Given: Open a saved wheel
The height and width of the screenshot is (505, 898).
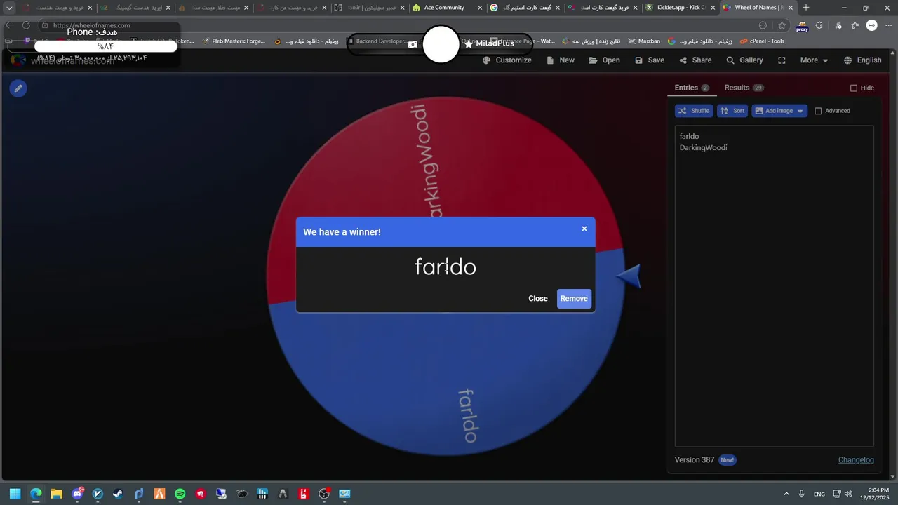Looking at the screenshot, I should click(x=604, y=60).
